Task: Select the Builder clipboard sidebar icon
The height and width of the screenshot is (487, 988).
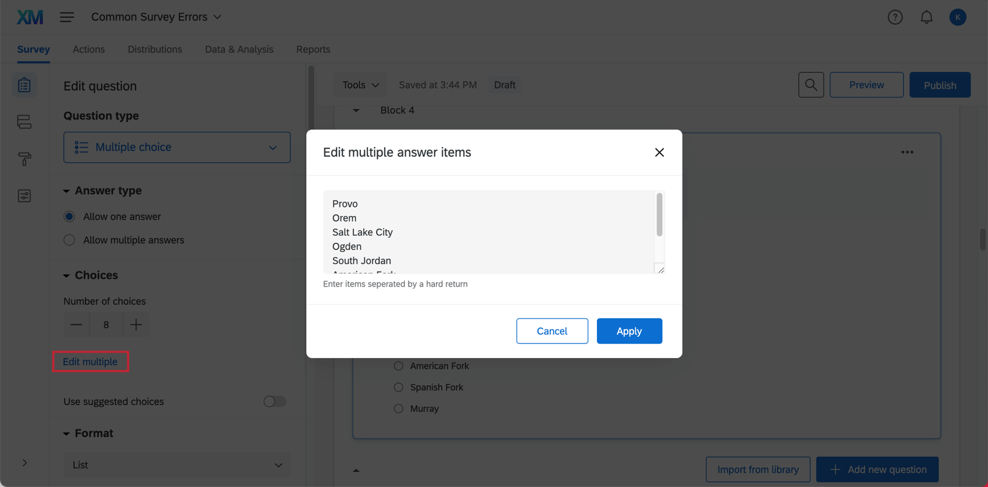Action: [x=24, y=85]
